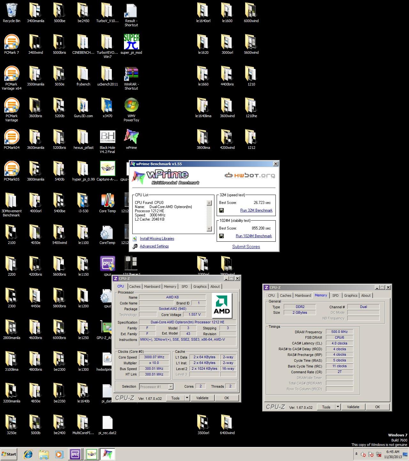Click down arrow of wPrime CPU List scrollbar
Image resolution: width=409 pixels, height=461 pixels.
click(x=209, y=229)
